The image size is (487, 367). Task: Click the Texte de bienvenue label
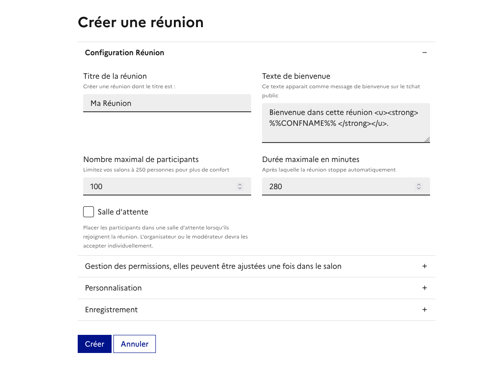click(296, 76)
